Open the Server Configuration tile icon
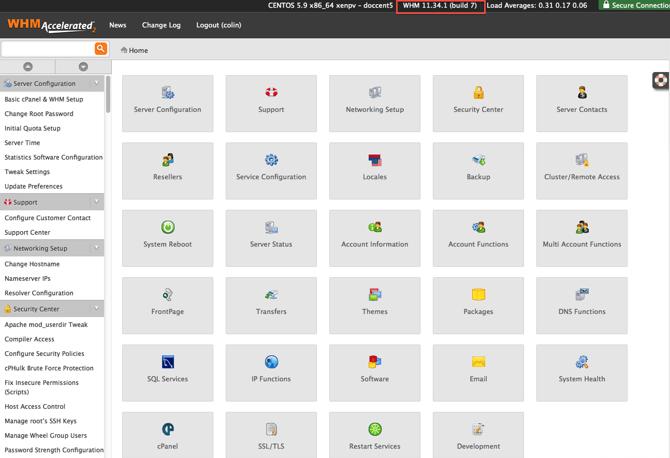 [x=168, y=93]
